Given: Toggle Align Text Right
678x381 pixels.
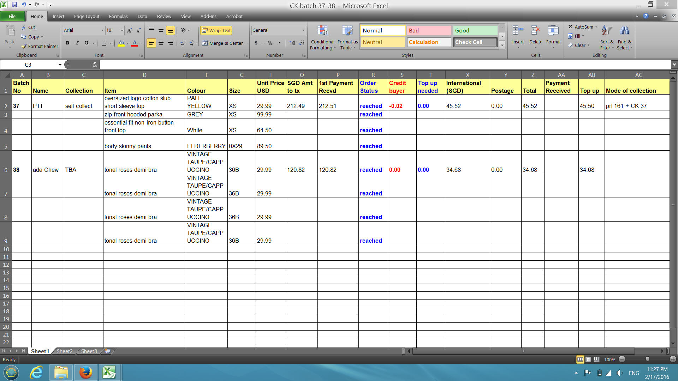Looking at the screenshot, I should (170, 43).
